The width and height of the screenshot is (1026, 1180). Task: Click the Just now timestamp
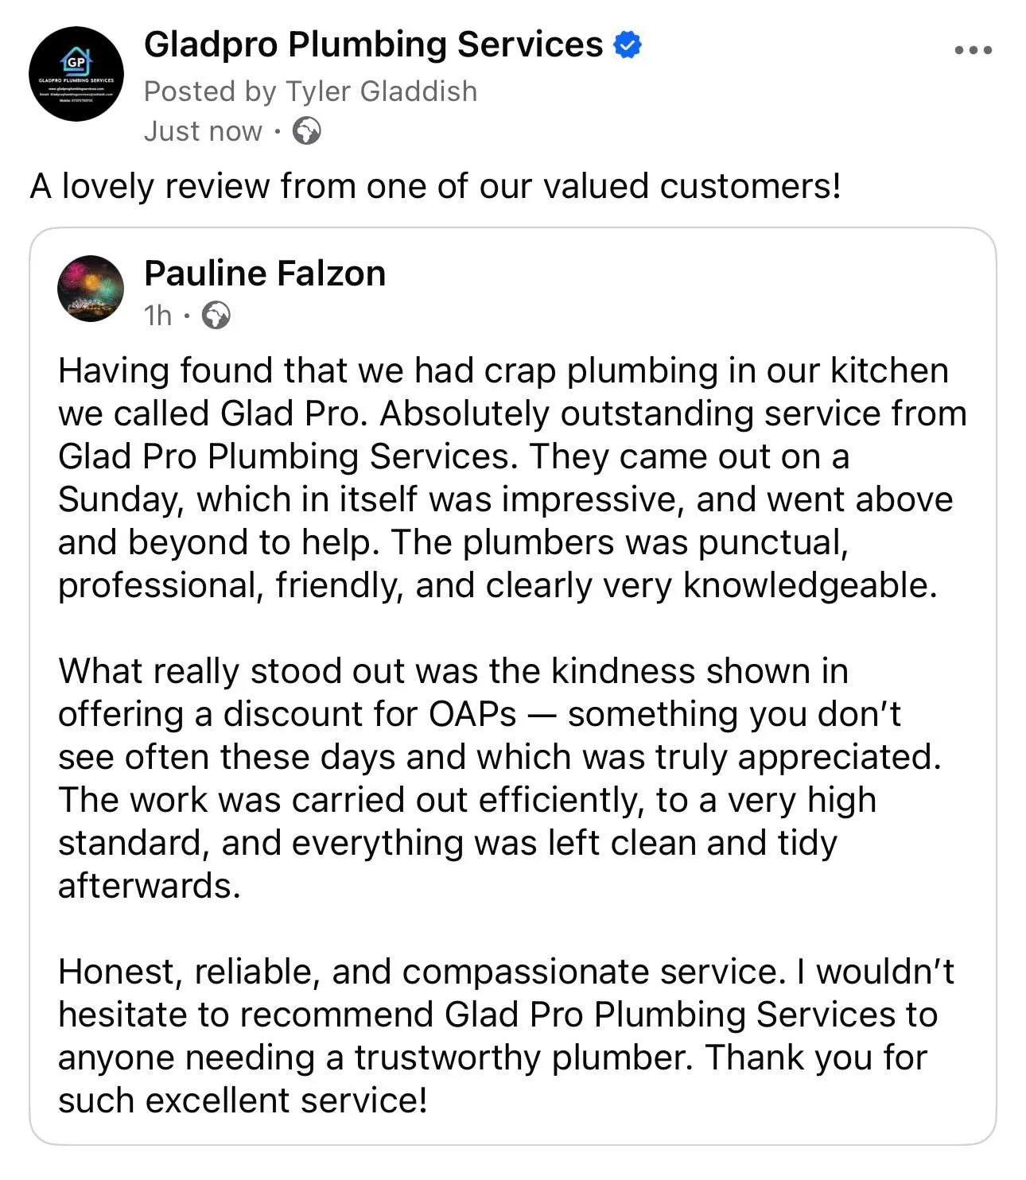tap(203, 131)
